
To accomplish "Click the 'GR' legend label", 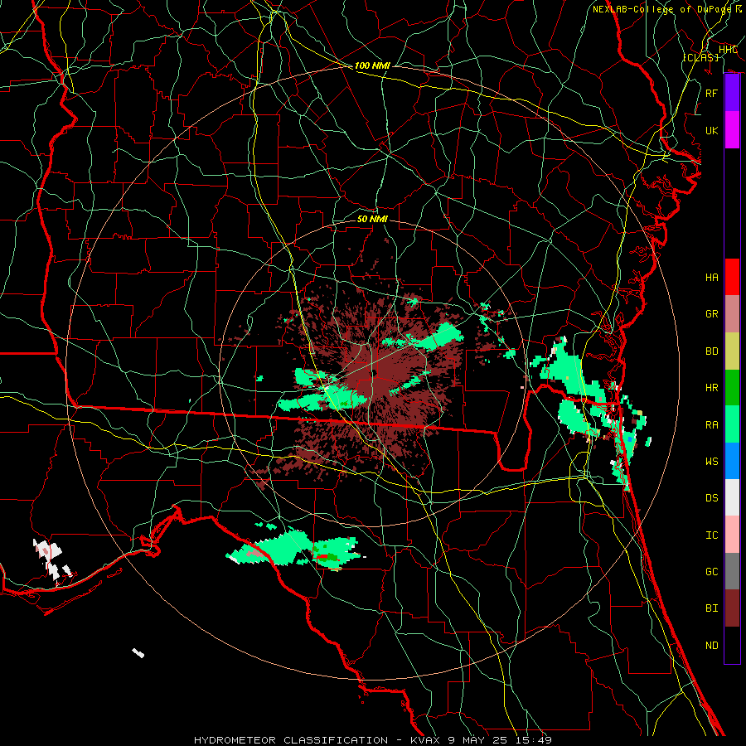I will click(x=712, y=314).
